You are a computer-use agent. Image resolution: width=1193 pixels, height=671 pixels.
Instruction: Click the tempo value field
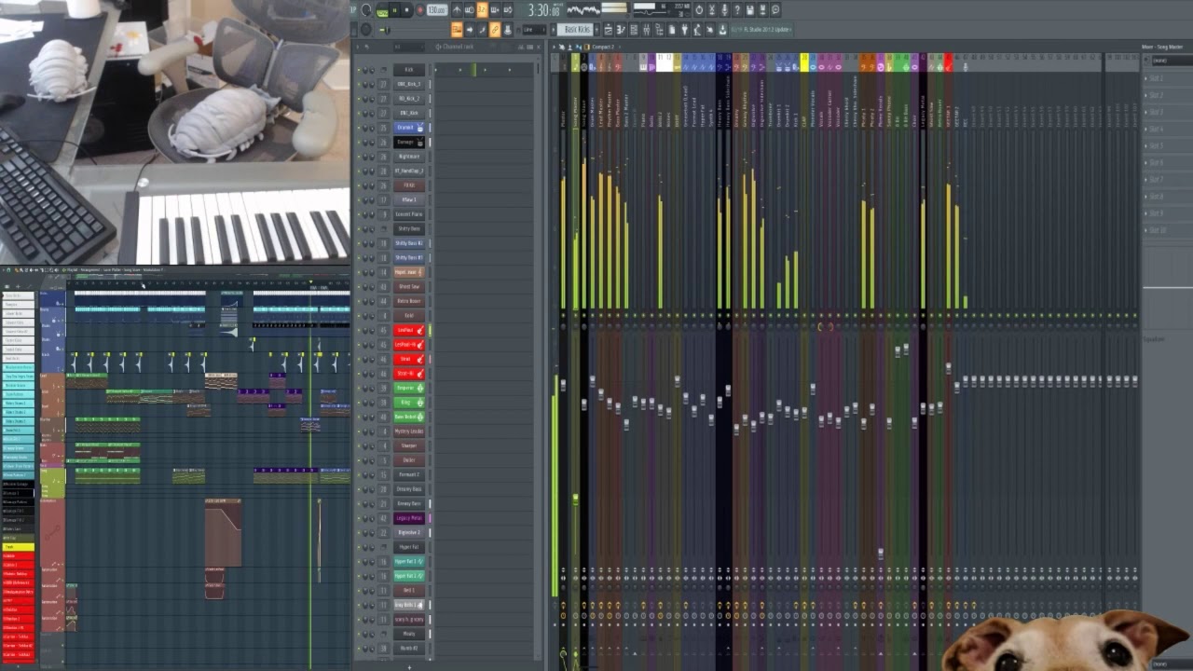(437, 10)
